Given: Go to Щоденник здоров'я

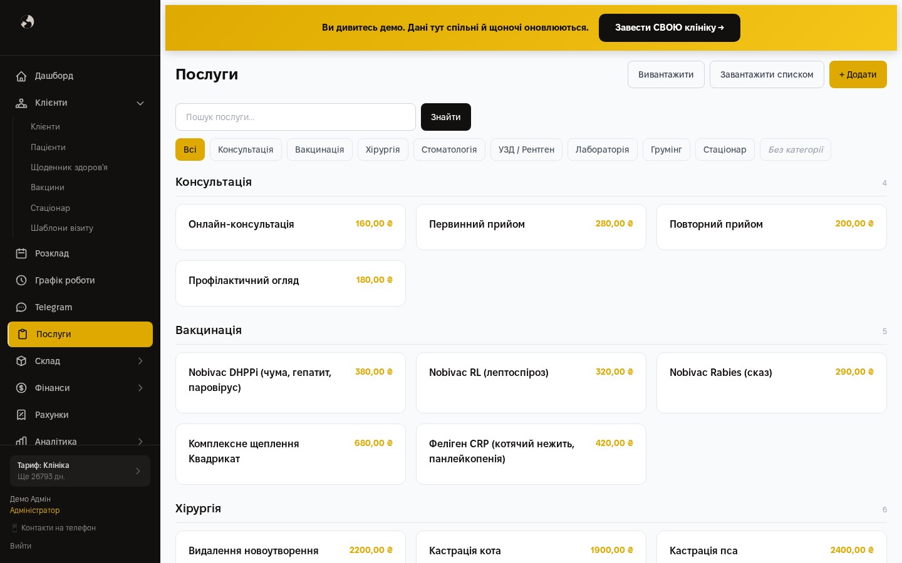Looking at the screenshot, I should pos(69,167).
